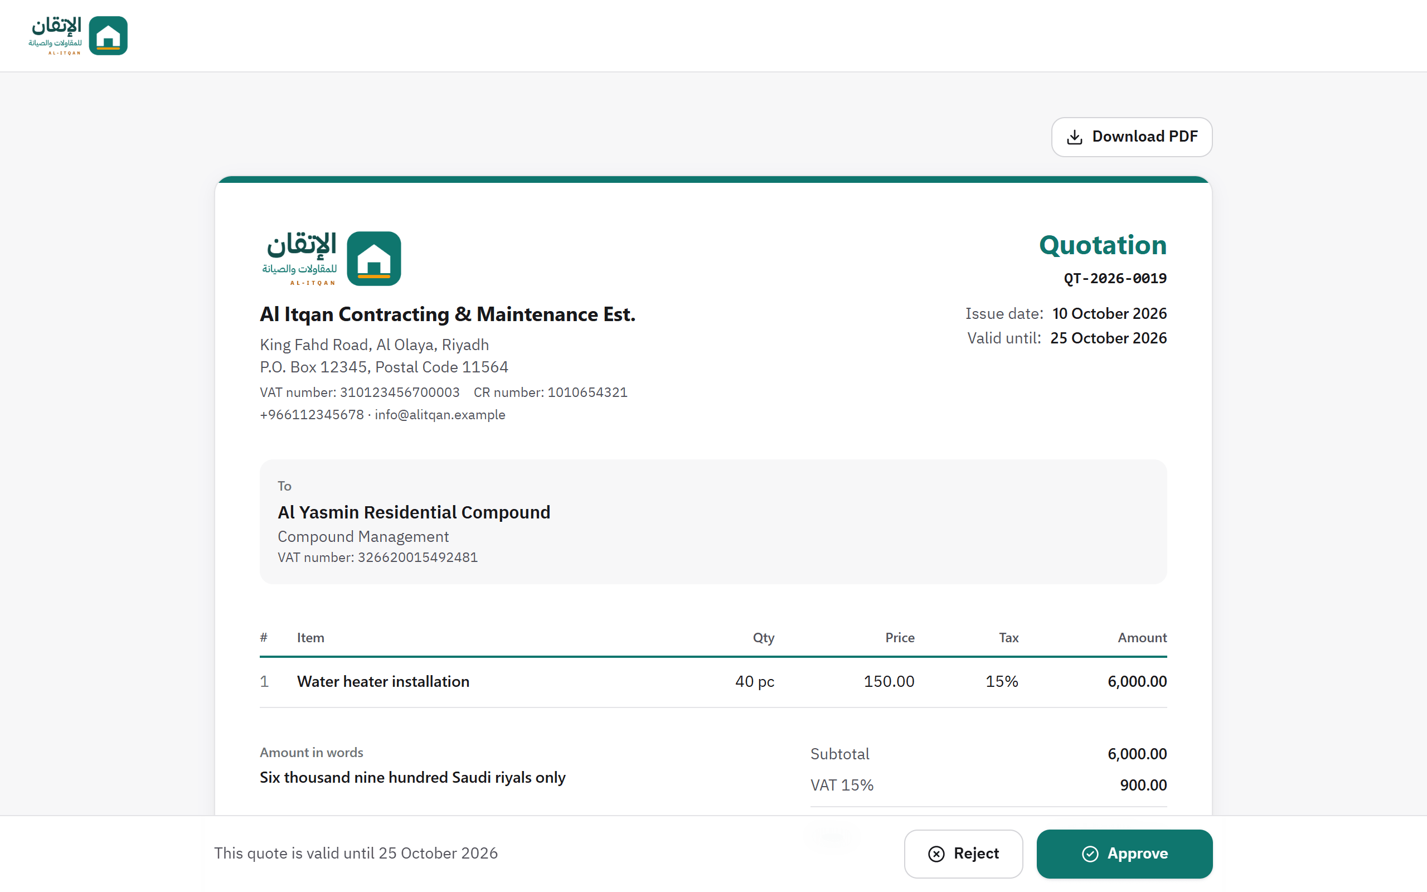Screen dimensions: 1427x892
Task: Click the 15% tax cell in the item row
Action: coord(1002,682)
